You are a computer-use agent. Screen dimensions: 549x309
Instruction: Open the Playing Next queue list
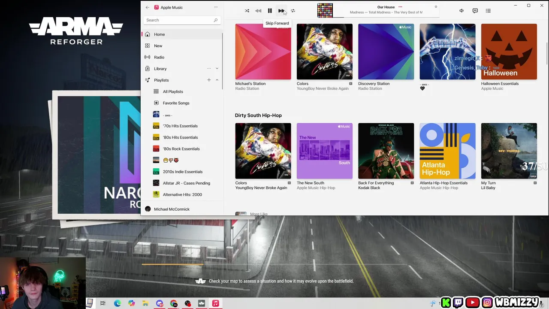click(x=488, y=11)
